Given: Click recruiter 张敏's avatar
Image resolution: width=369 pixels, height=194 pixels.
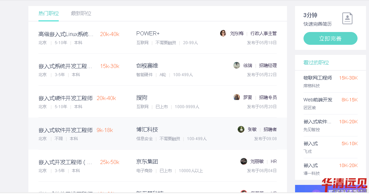Looking at the screenshot, I should 241,129.
